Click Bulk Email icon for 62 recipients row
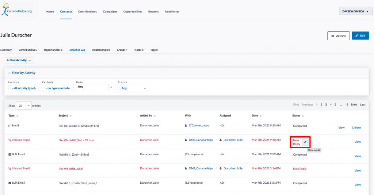This screenshot has width=374, height=195. tap(10, 183)
